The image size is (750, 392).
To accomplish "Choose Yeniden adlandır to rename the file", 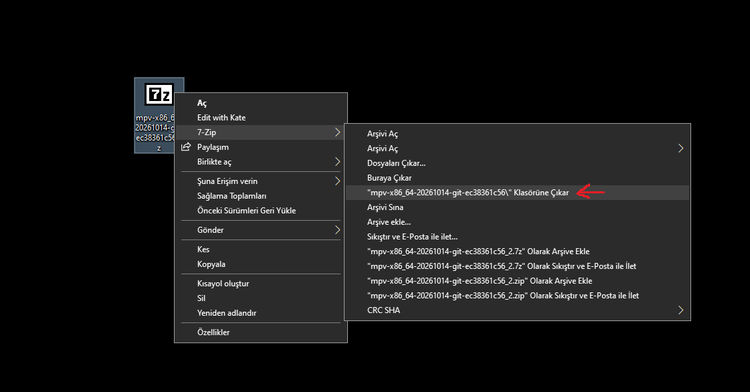I will [261, 313].
